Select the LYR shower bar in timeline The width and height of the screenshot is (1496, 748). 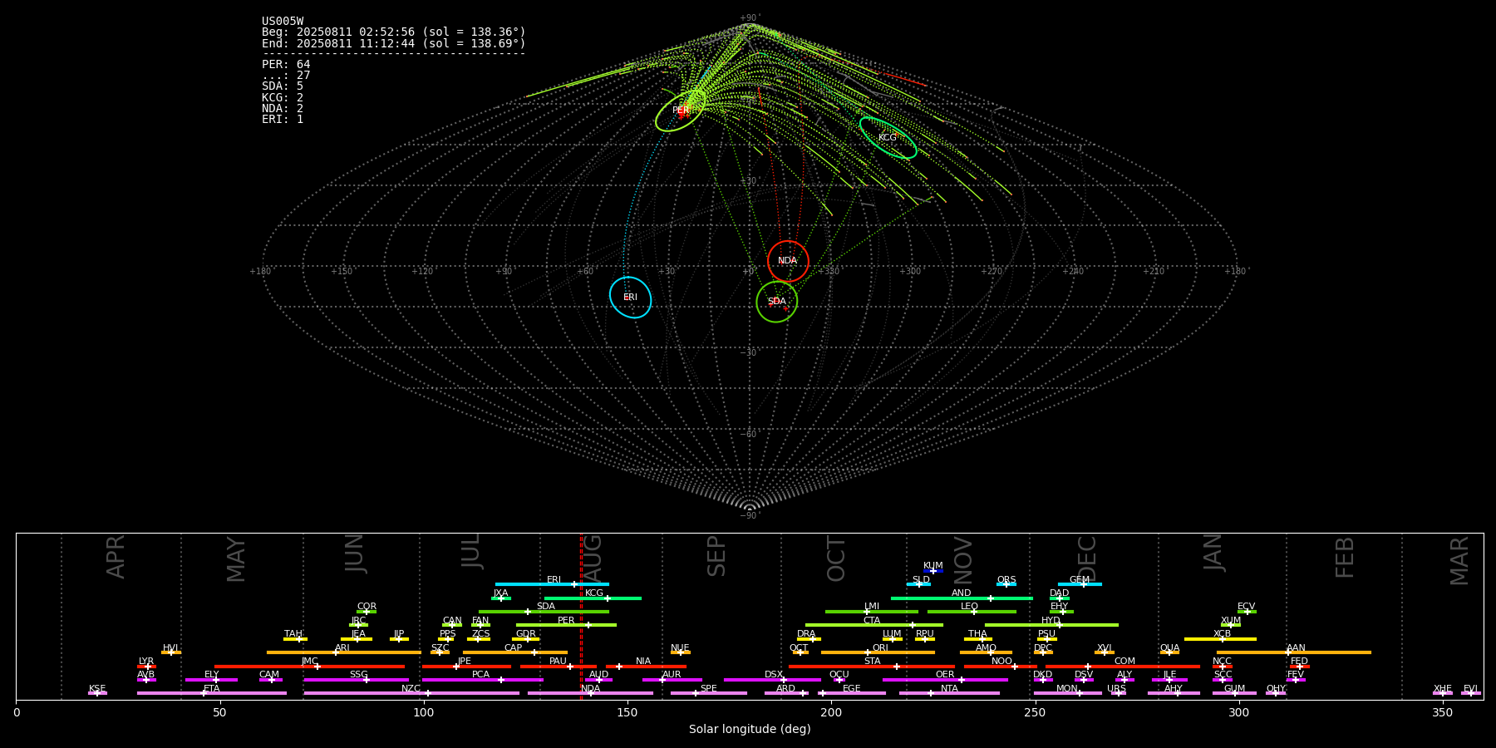[146, 667]
